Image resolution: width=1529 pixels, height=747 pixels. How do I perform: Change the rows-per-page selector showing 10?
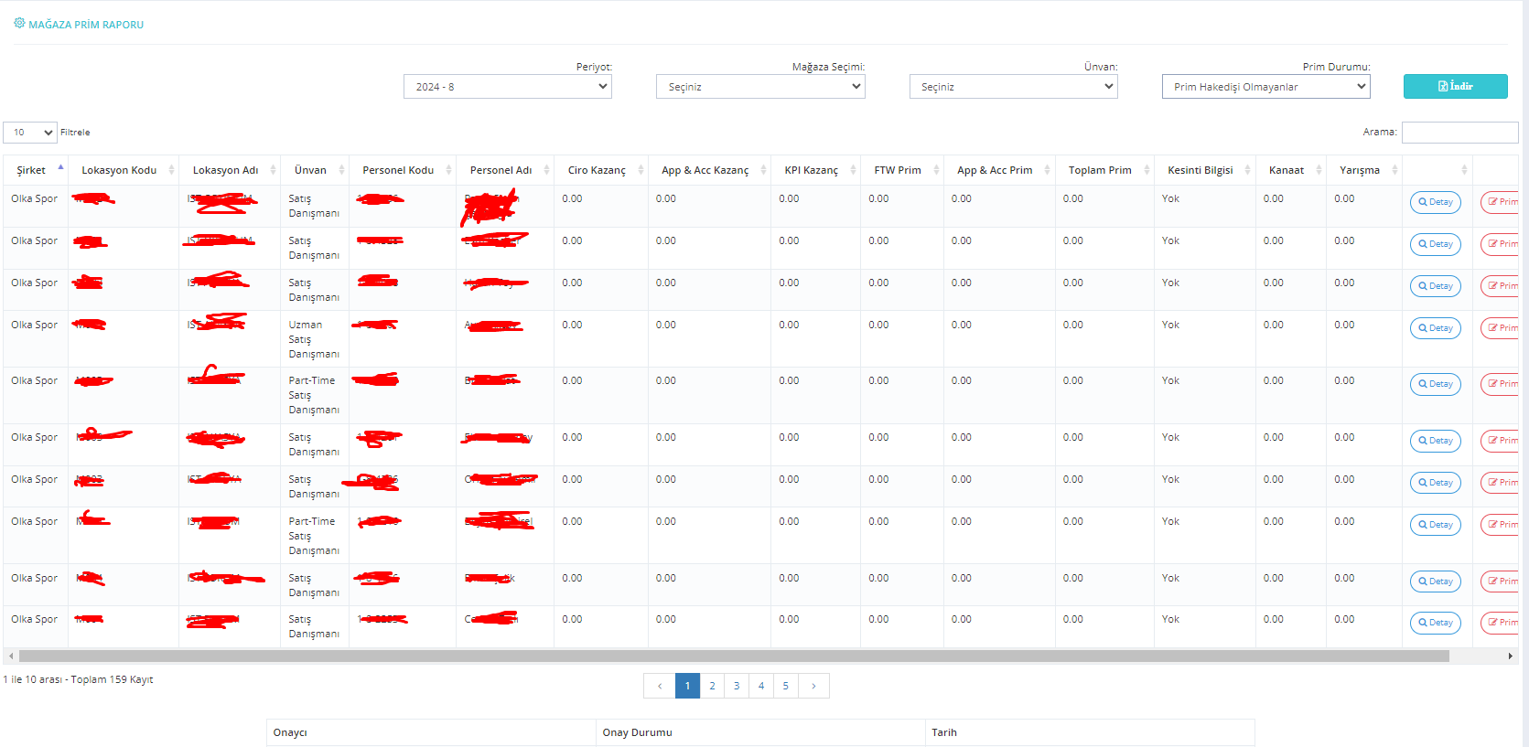[x=30, y=133]
